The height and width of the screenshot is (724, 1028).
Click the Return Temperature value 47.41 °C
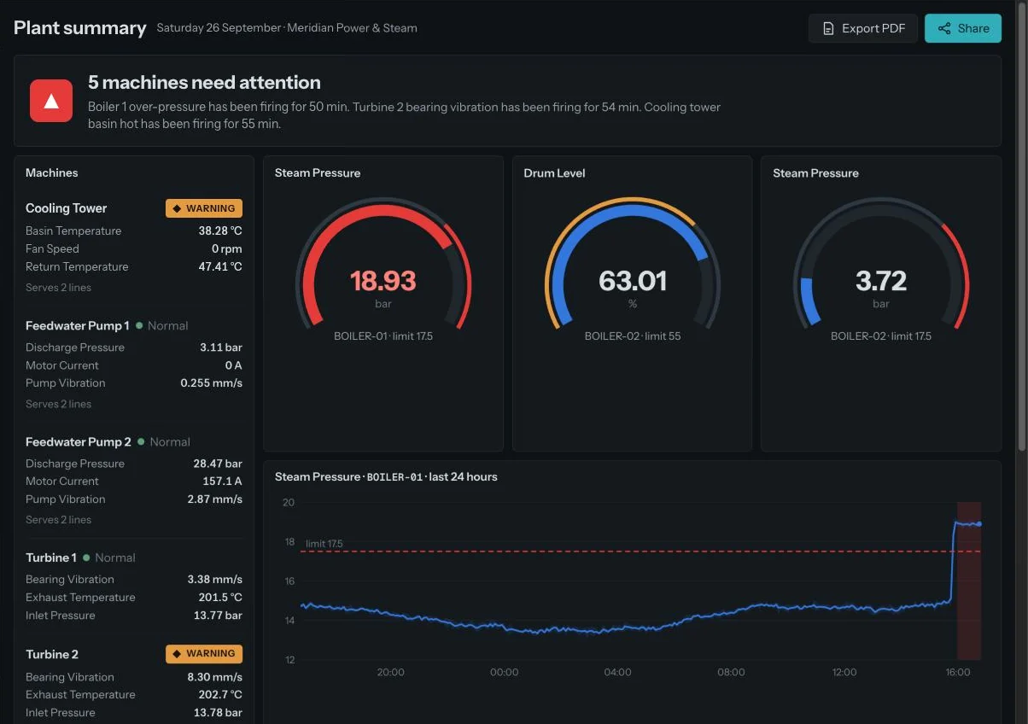(220, 266)
